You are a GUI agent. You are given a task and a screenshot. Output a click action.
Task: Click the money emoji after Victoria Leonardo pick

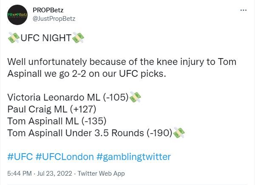pos(135,97)
